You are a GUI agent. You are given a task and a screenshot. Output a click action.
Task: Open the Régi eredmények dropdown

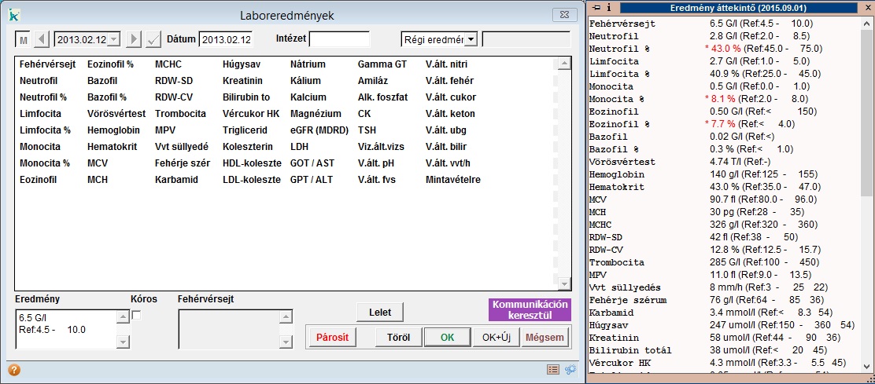coord(471,39)
